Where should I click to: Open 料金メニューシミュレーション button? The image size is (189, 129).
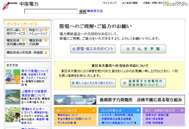point(39,32)
